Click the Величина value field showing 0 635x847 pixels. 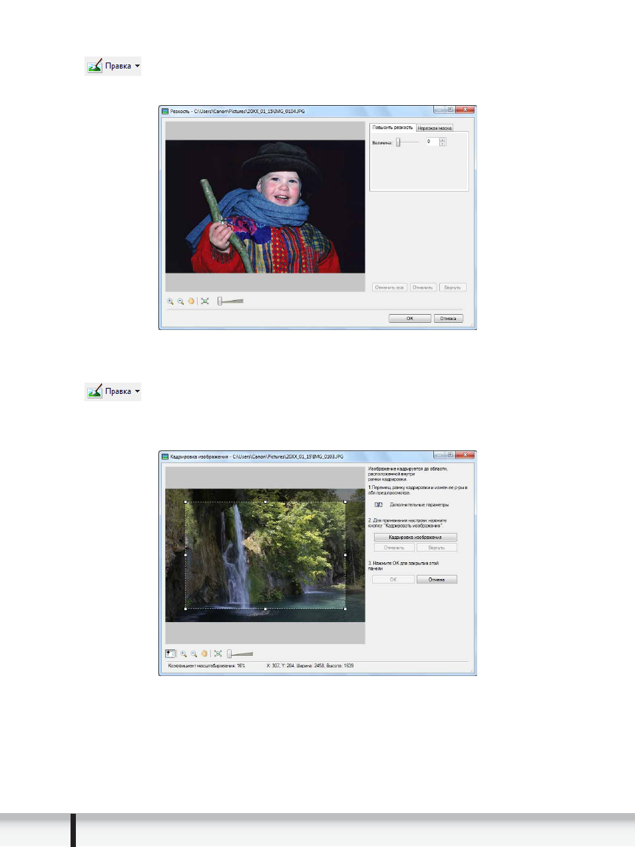tap(432, 142)
